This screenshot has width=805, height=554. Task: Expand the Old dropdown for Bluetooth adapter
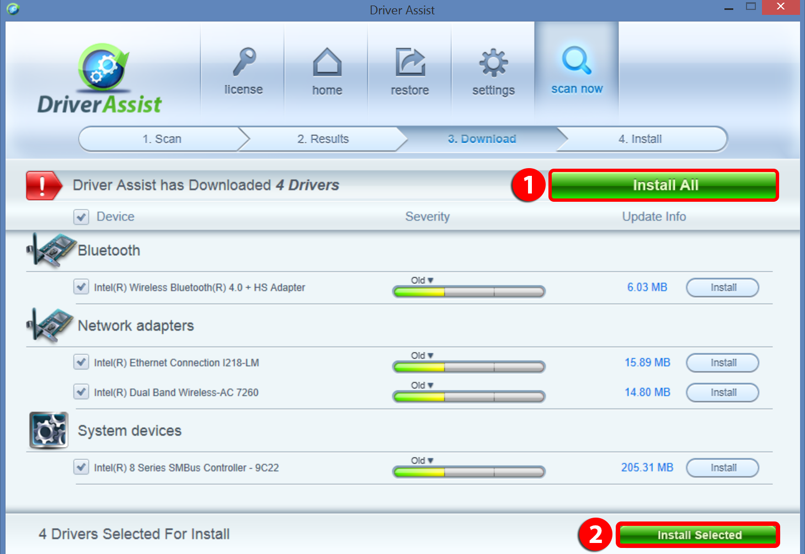[422, 280]
